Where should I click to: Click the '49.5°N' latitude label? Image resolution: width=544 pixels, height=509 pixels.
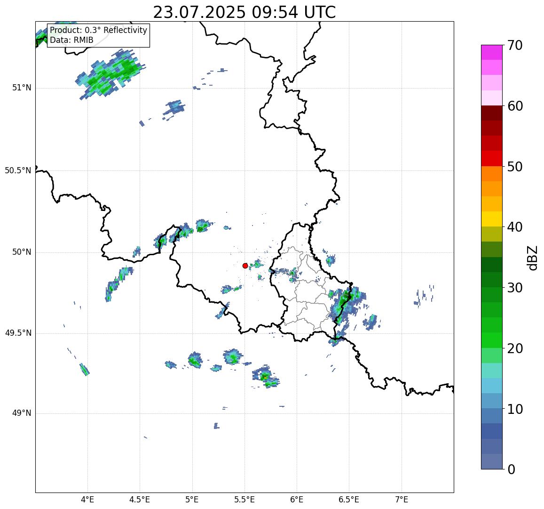[x=18, y=333]
